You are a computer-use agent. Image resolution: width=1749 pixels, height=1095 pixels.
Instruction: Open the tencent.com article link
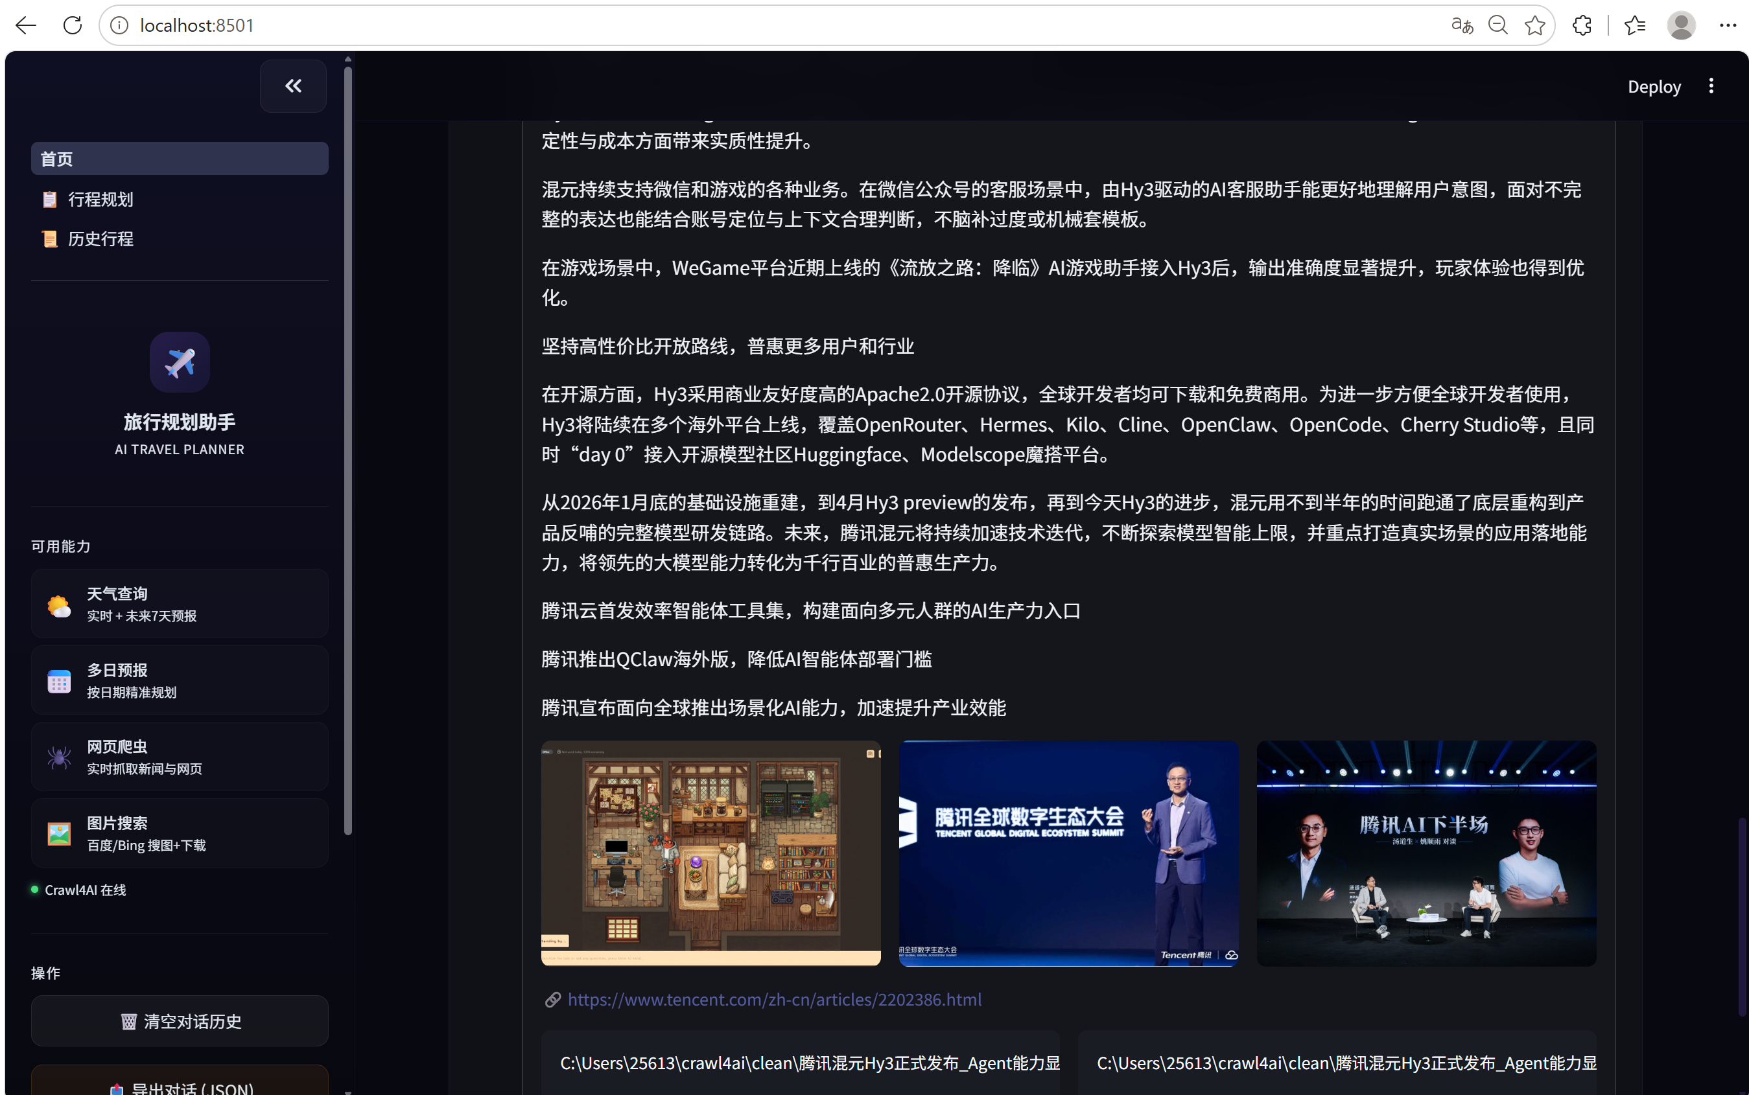[x=775, y=999]
